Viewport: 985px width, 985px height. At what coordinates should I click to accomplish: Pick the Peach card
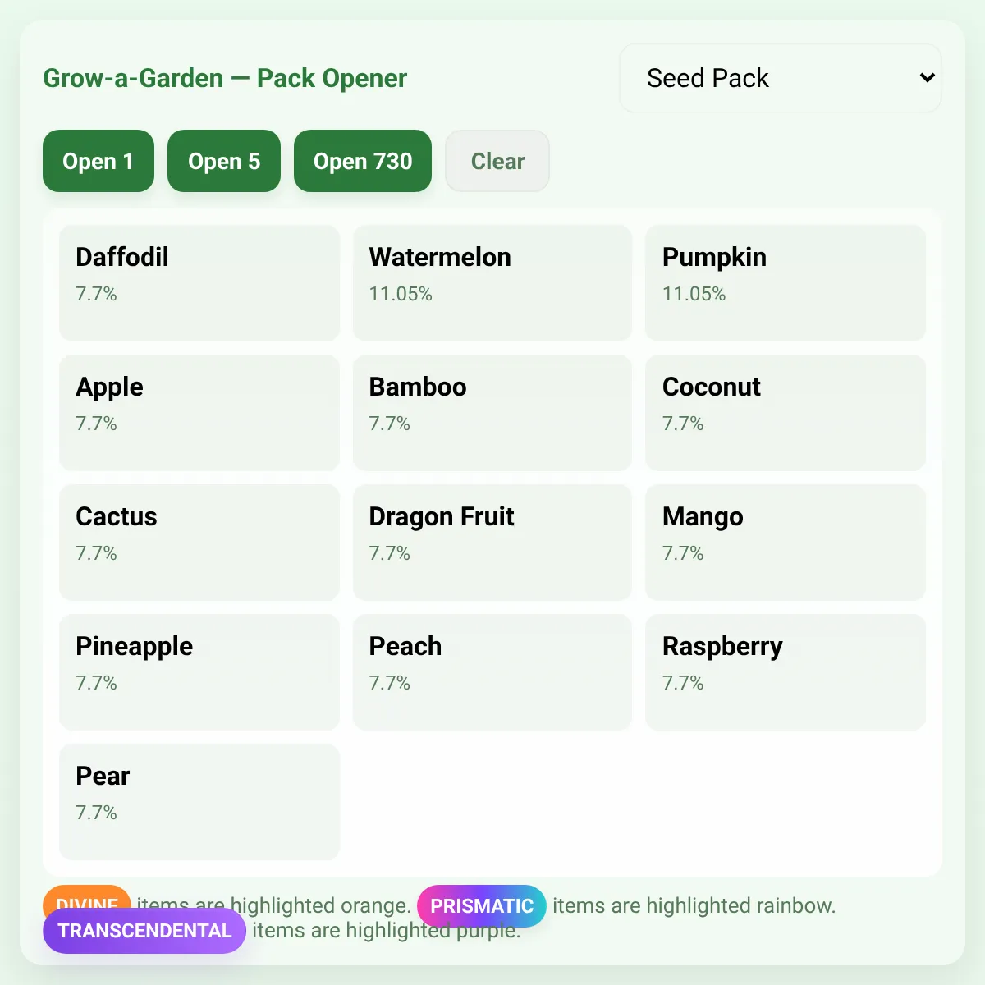tap(492, 672)
